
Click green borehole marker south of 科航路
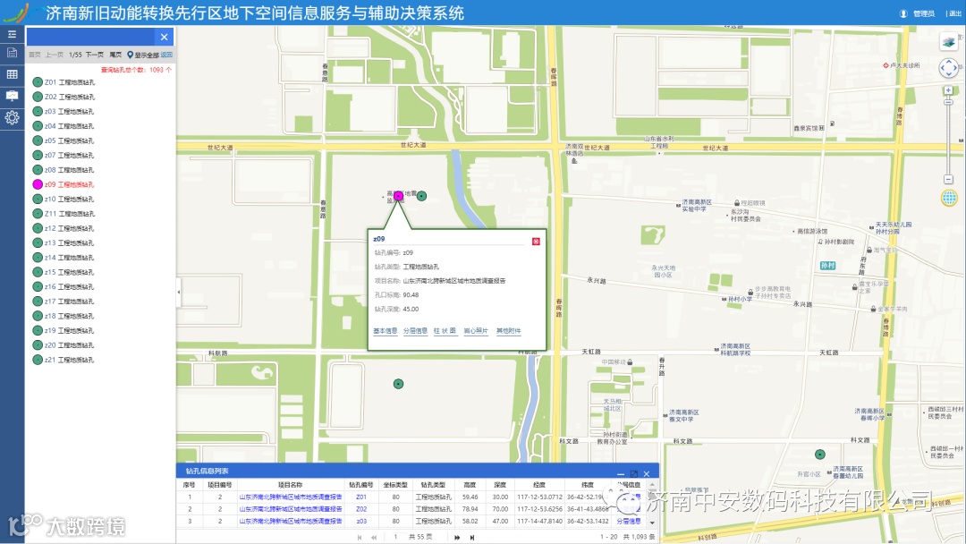pyautogui.click(x=399, y=384)
